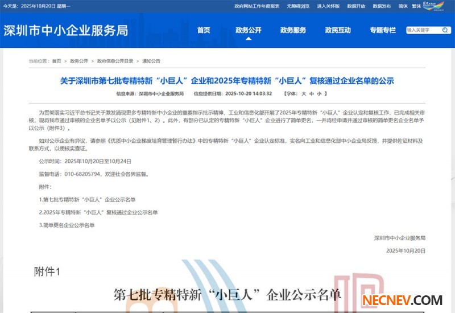Switch to 繁体 Chinese
Image resolution: width=455 pixels, height=313 pixels.
(417, 6)
